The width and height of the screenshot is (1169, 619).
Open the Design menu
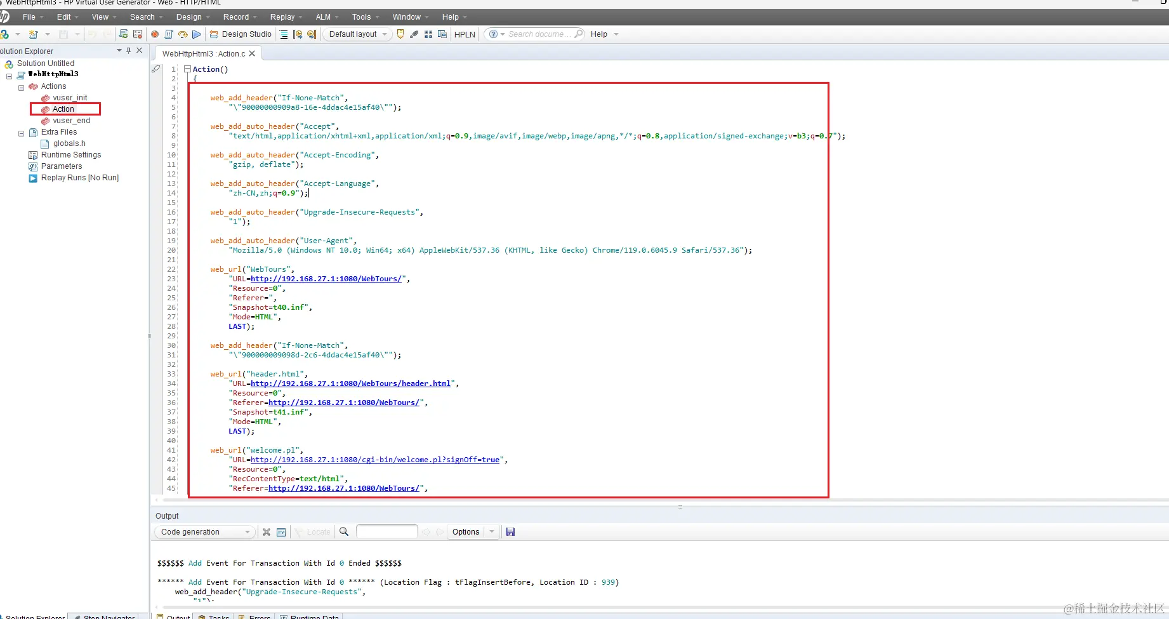click(x=189, y=17)
